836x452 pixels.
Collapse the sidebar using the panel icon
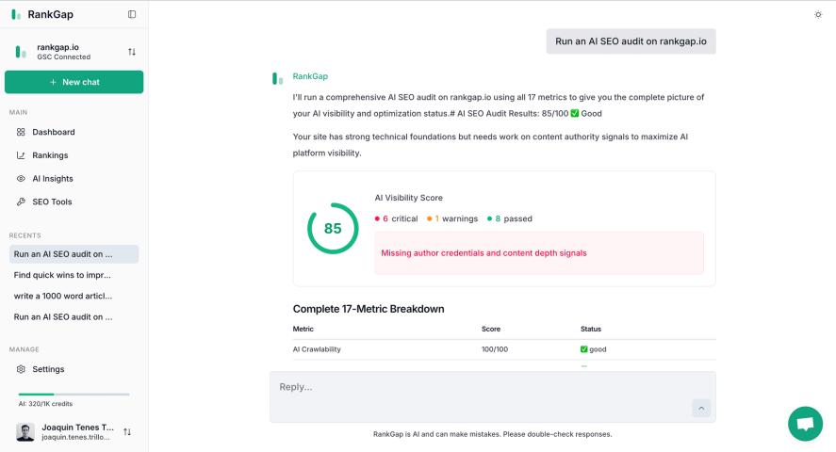point(132,14)
